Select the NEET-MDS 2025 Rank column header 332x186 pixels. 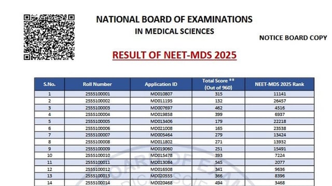(x=280, y=84)
